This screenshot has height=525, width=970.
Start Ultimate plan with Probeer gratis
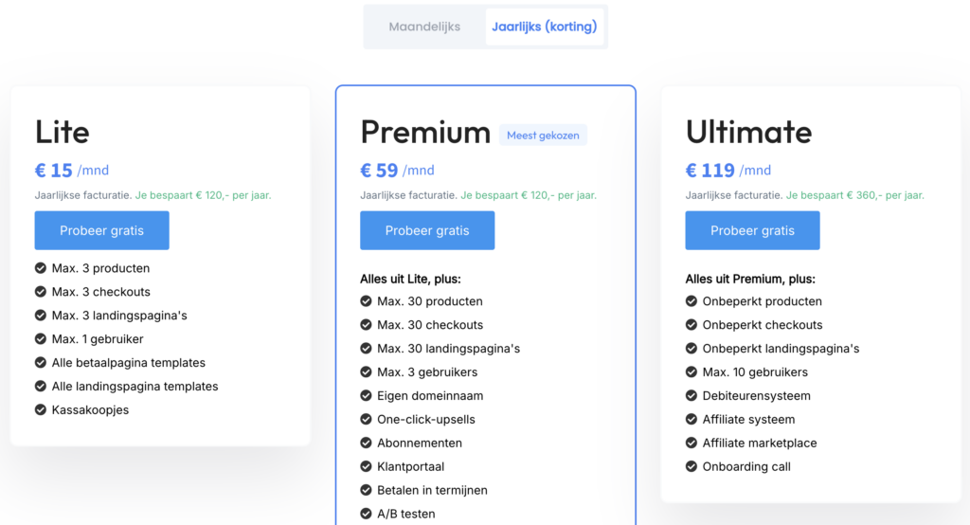coord(752,230)
